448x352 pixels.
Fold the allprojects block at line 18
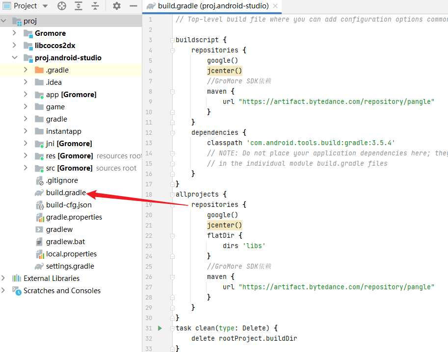(x=172, y=195)
